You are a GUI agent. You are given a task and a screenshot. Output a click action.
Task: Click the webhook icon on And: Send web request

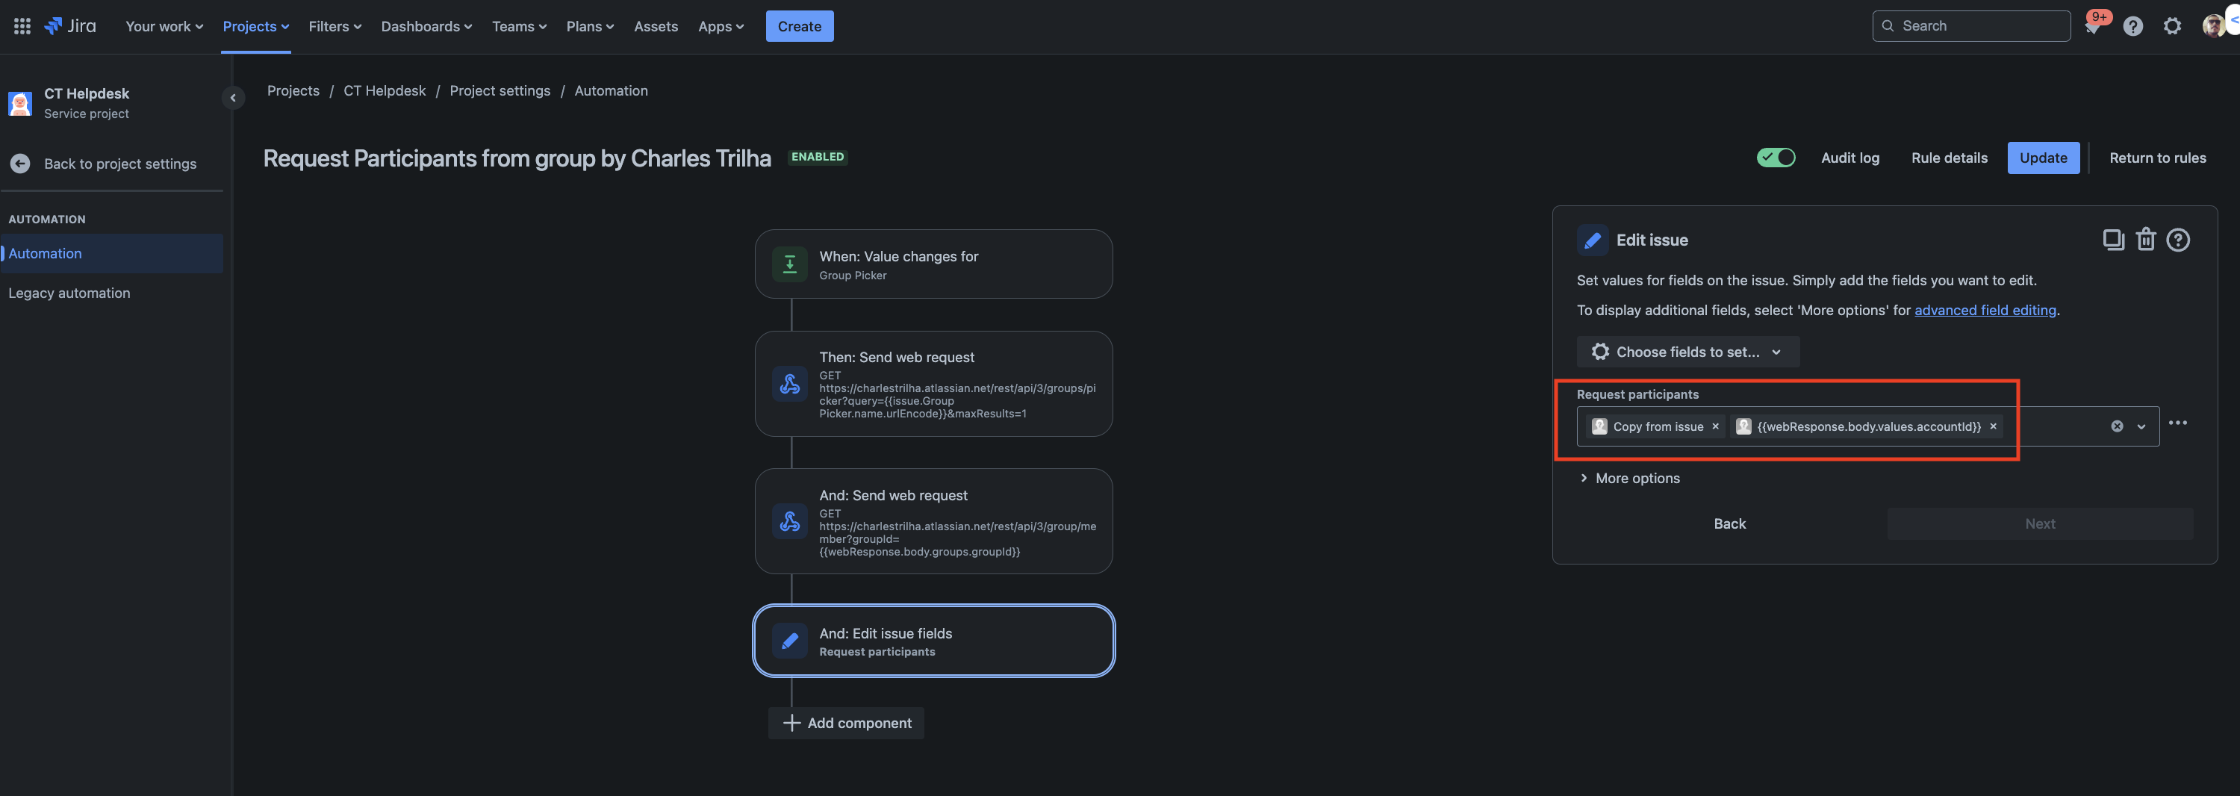point(789,521)
